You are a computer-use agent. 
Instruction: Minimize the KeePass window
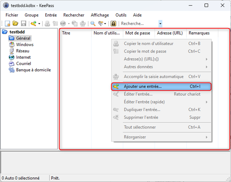coord(191,5)
